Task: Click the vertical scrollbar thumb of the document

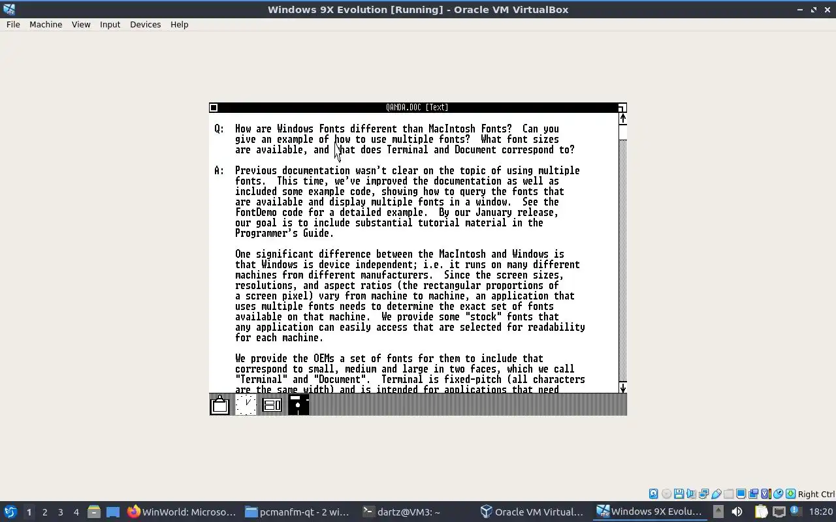Action: [x=623, y=132]
